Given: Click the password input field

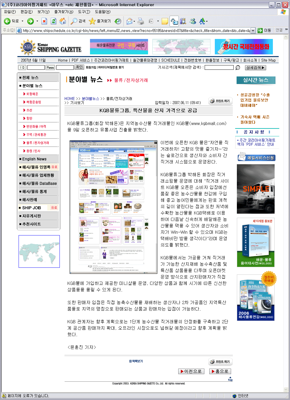Looking at the screenshot, I should tap(65, 67).
